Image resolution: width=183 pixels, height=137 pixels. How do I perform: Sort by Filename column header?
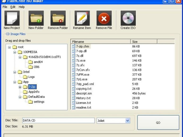pyautogui.click(x=101, y=42)
